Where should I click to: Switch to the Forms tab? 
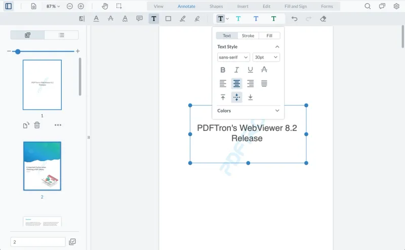click(327, 6)
